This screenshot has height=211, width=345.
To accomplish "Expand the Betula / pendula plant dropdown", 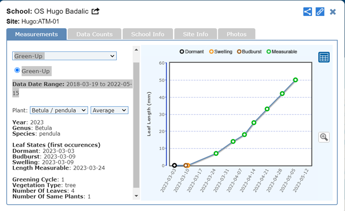I will click(x=59, y=110).
